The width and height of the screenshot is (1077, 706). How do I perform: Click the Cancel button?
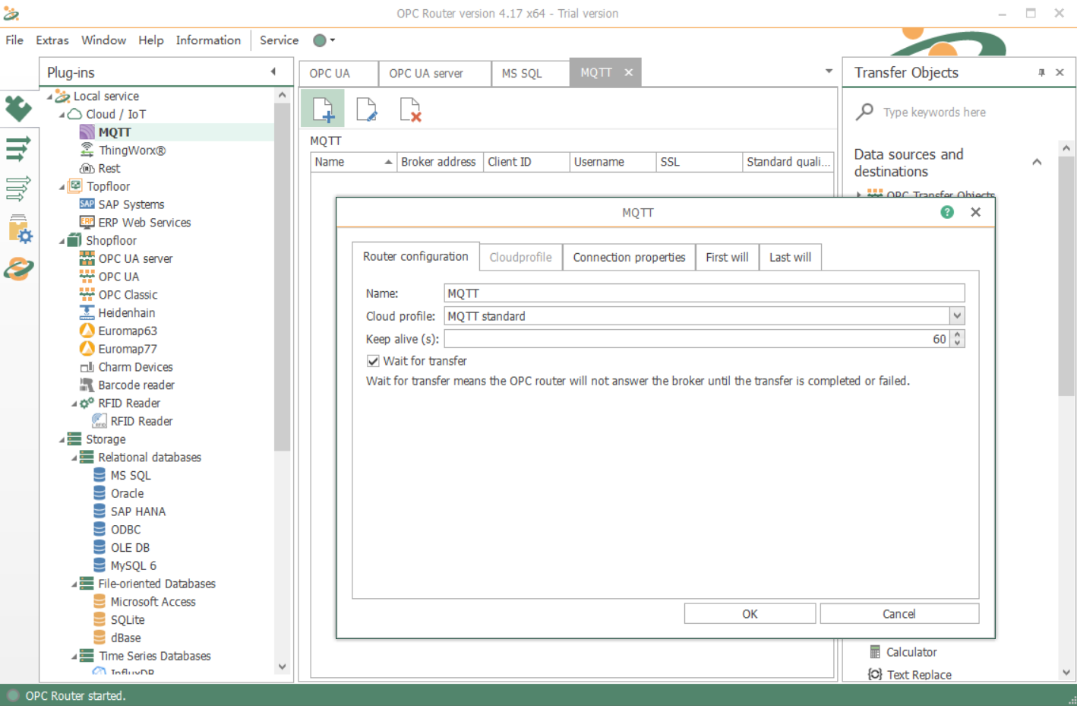point(899,614)
